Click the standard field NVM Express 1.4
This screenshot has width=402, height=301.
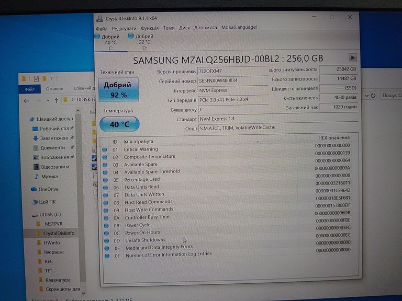tap(278, 119)
